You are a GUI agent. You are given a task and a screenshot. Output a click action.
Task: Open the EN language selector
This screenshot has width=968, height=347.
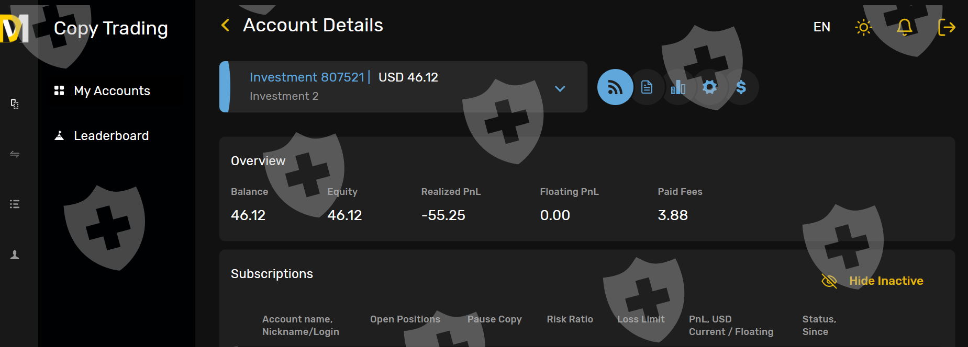coord(821,27)
